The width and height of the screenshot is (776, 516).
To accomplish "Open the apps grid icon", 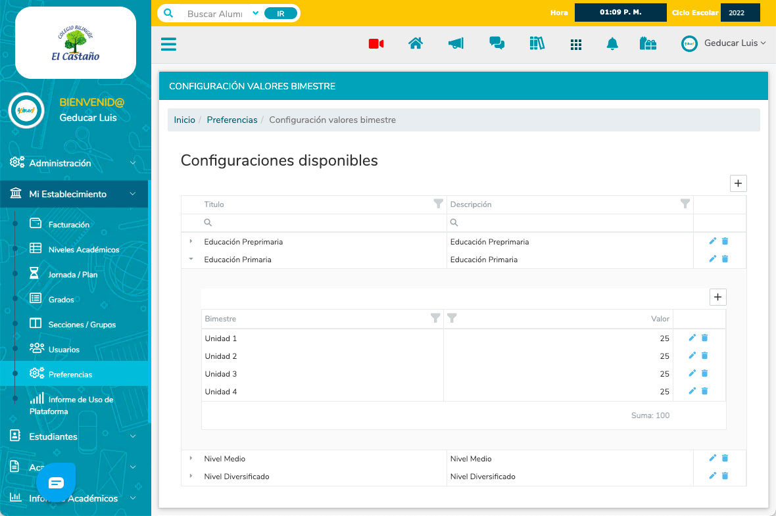I will tap(576, 45).
